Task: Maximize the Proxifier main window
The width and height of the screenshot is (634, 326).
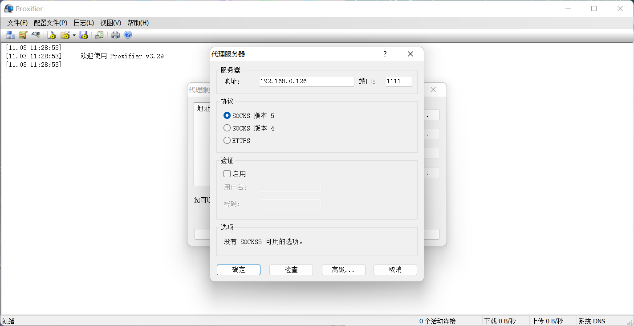Action: 594,8
